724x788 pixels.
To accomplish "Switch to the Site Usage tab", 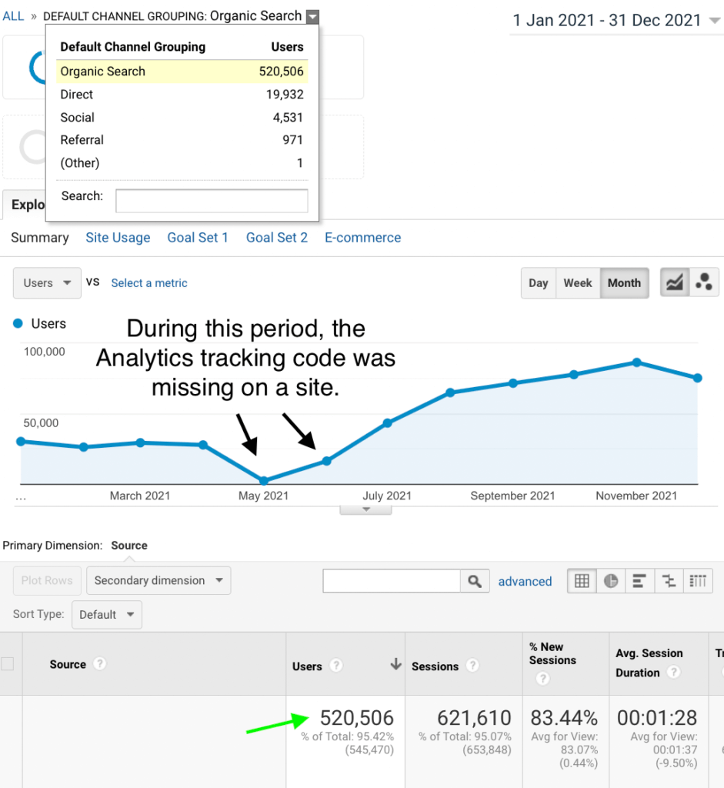I will click(x=118, y=238).
